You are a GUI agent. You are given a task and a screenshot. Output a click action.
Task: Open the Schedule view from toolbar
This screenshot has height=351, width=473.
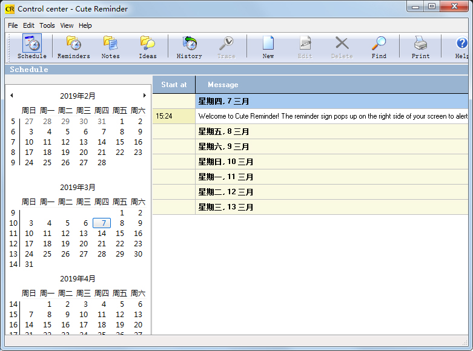point(31,47)
